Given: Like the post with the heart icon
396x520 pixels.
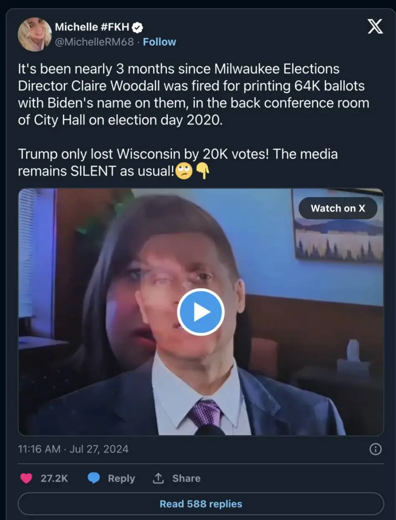Looking at the screenshot, I should tap(26, 478).
